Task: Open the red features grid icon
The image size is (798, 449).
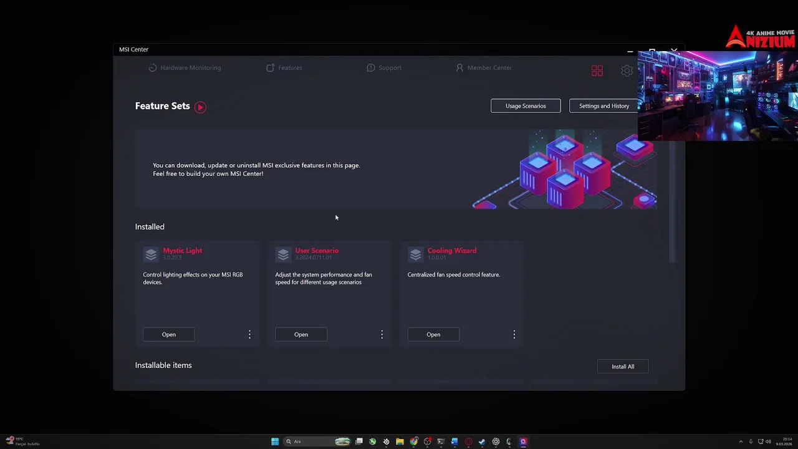Action: 597,71
